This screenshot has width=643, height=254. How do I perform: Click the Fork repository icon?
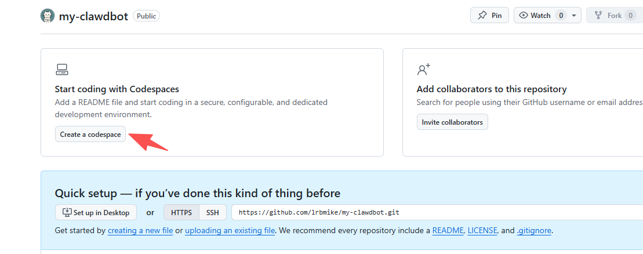coord(598,16)
